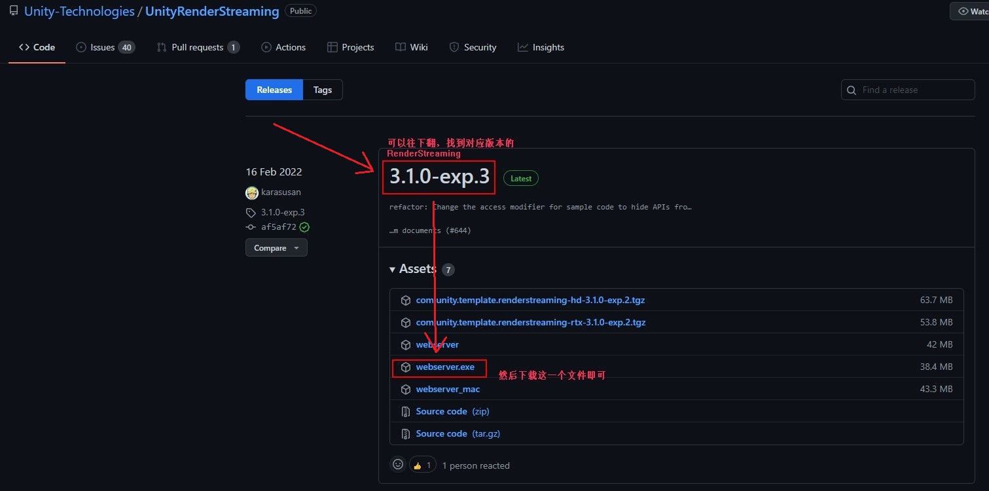Open the Insights graph icon
The image size is (989, 491).
click(524, 46)
